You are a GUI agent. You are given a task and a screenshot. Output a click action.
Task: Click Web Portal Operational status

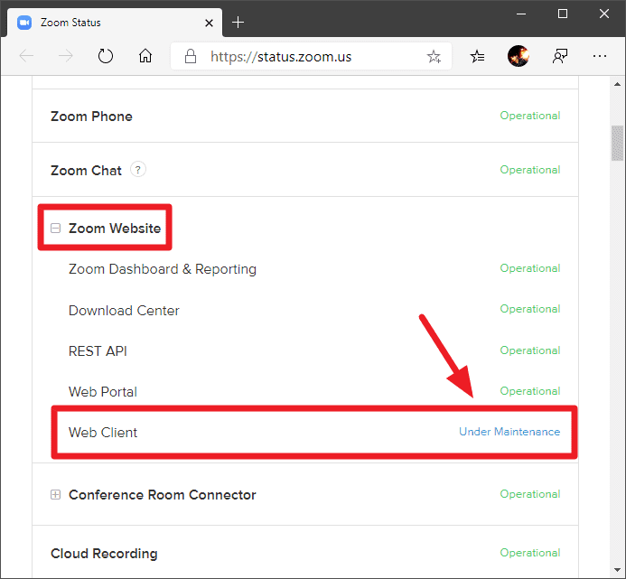(530, 391)
